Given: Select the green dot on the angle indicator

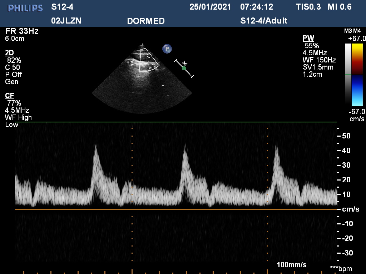Looking at the screenshot, I should point(184,68).
